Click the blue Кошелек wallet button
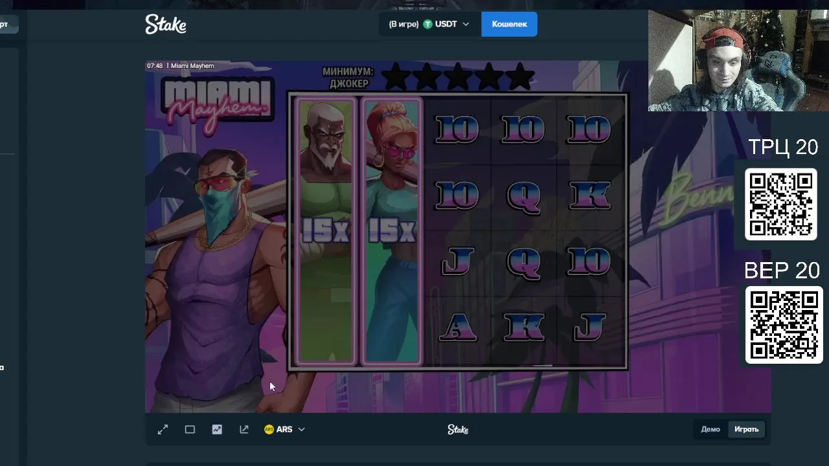The height and width of the screenshot is (466, 829). coord(509,24)
